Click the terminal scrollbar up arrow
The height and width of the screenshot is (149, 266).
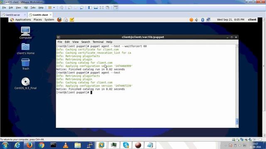(x=237, y=46)
